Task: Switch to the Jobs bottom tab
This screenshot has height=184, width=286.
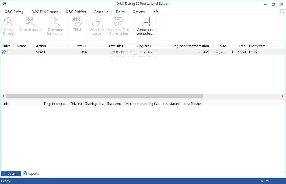Action: (11, 174)
